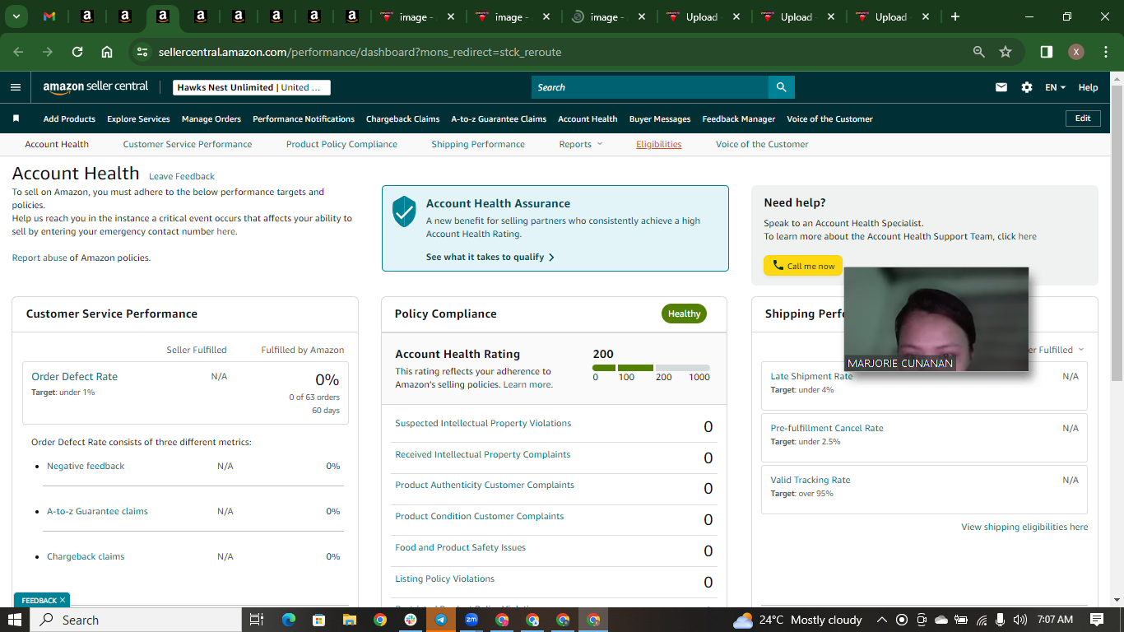
Task: Click the Report abuse link
Action: point(39,258)
